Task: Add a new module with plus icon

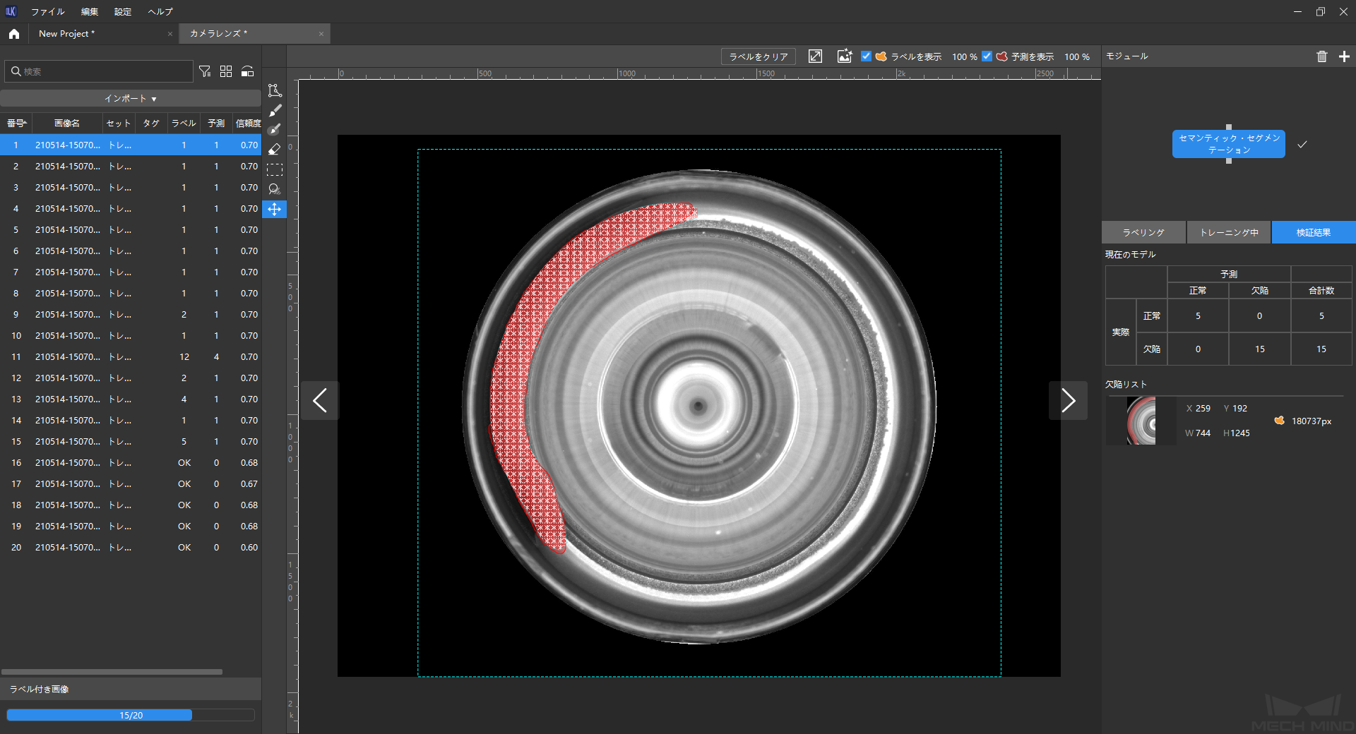Action: [1344, 56]
